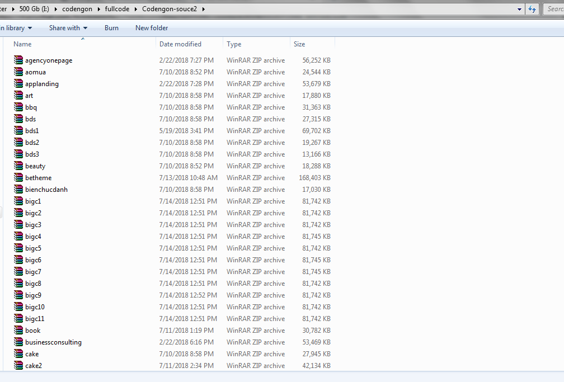The image size is (564, 382).
Task: Click the bds3 archive icon
Action: point(18,154)
